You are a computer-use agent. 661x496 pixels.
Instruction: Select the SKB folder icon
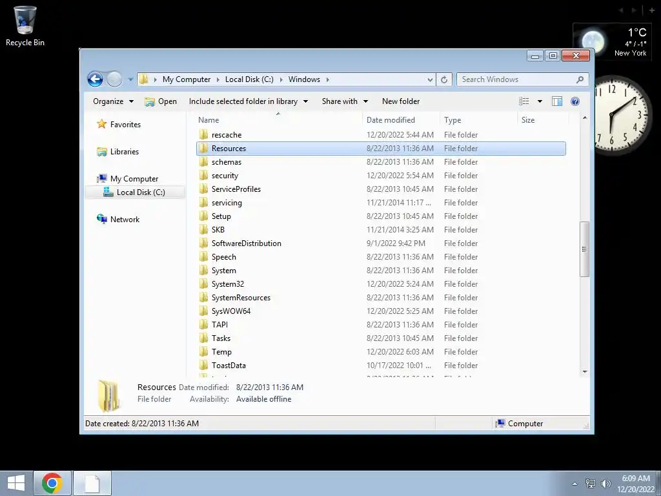coord(203,230)
